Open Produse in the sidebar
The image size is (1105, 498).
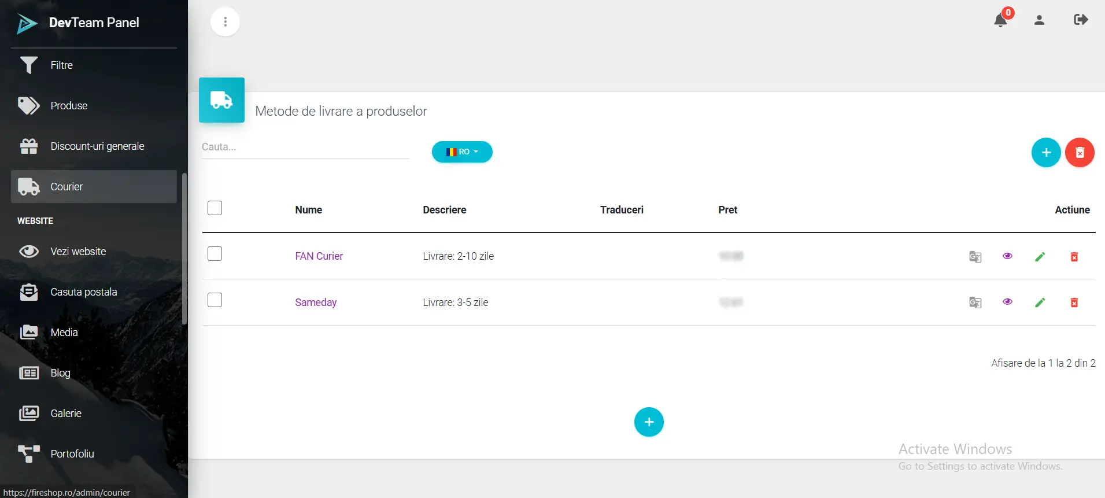pos(69,106)
